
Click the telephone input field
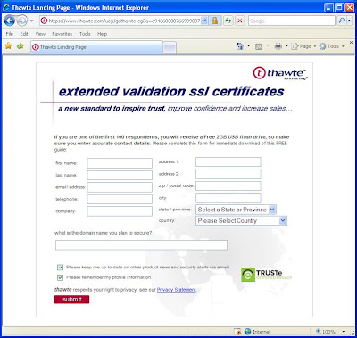(120, 199)
